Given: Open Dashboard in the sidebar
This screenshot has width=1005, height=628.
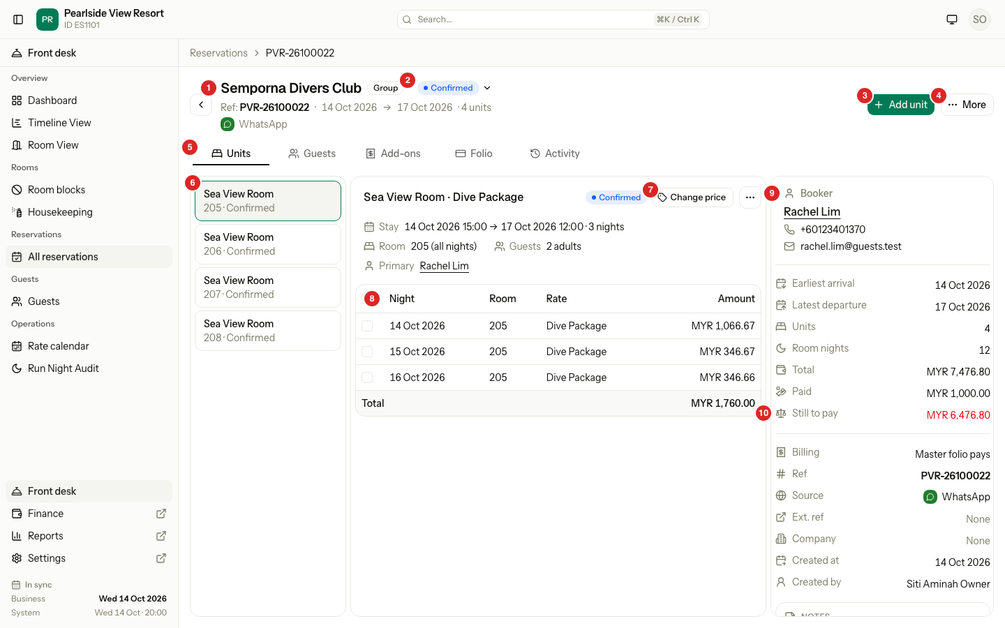Looking at the screenshot, I should [89, 100].
